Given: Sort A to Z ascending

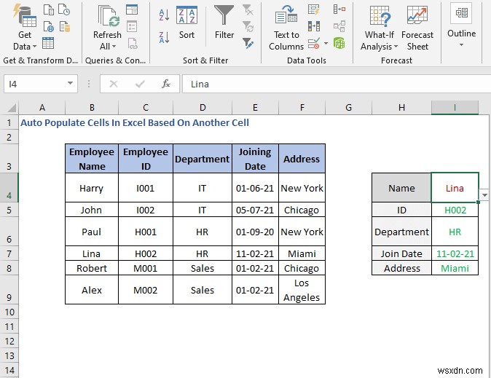Looking at the screenshot, I should pyautogui.click(x=164, y=15).
